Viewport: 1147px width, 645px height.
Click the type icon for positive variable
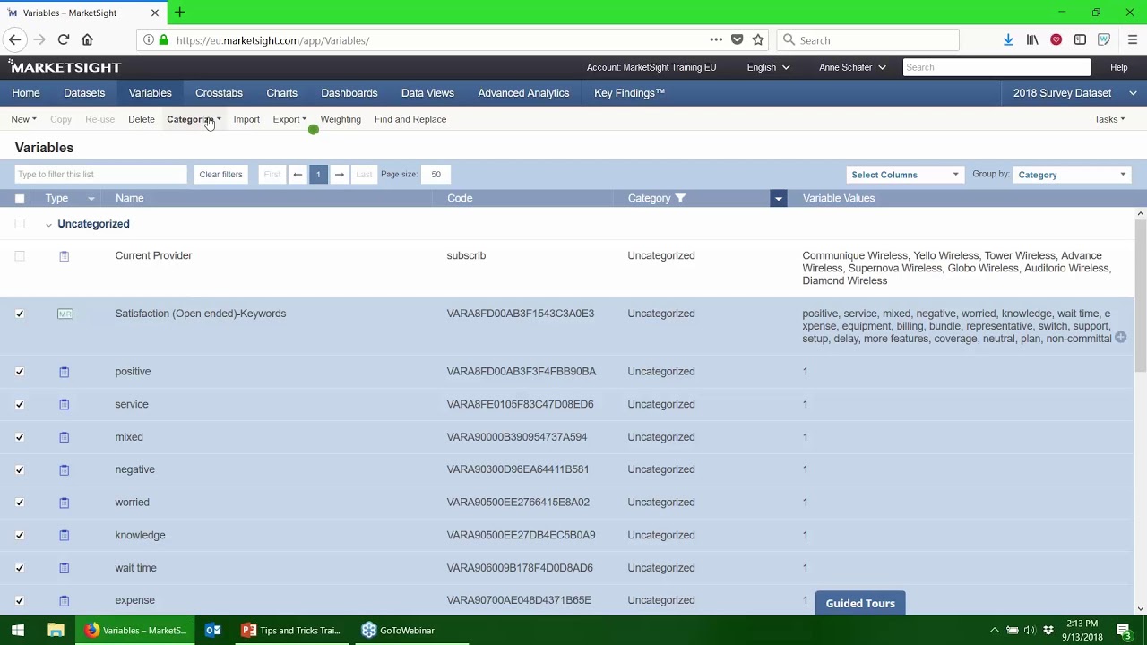[64, 372]
